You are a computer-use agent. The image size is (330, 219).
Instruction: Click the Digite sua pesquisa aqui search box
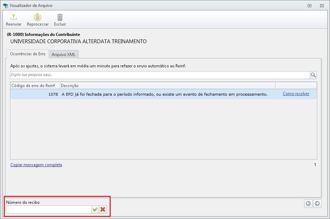(160, 75)
